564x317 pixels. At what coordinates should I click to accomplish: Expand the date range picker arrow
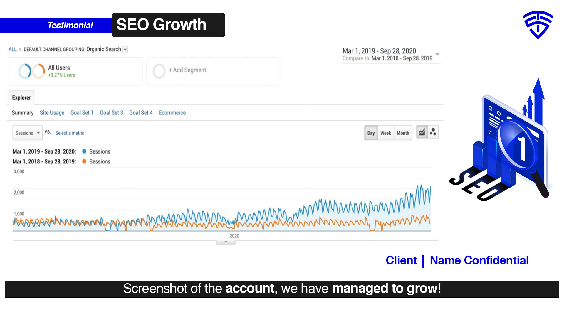pyautogui.click(x=437, y=54)
